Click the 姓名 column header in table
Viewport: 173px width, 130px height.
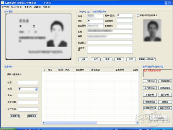pos(52,70)
